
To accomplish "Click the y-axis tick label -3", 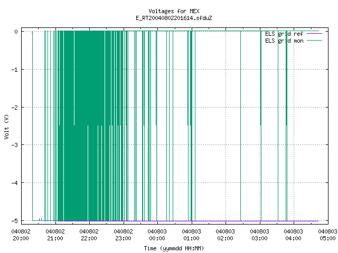I will 15,145.
